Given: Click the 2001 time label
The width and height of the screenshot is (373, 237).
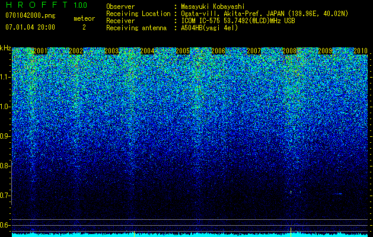Looking at the screenshot, I should coord(40,51).
